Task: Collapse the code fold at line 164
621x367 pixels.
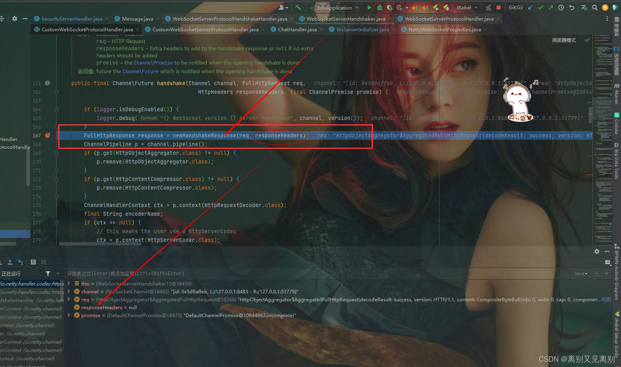Action: point(56,109)
